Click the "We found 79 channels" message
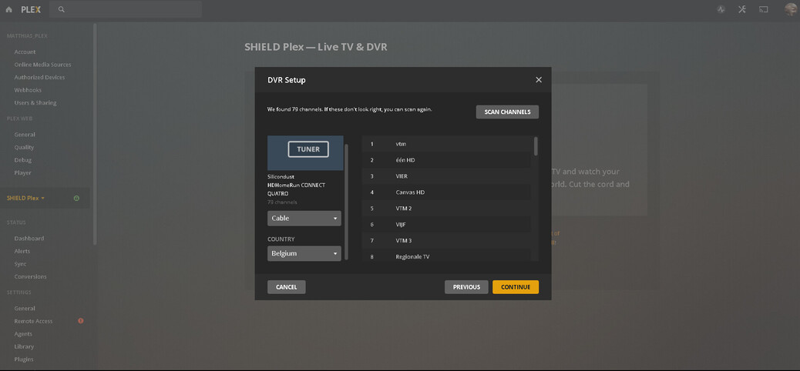 (x=349, y=109)
